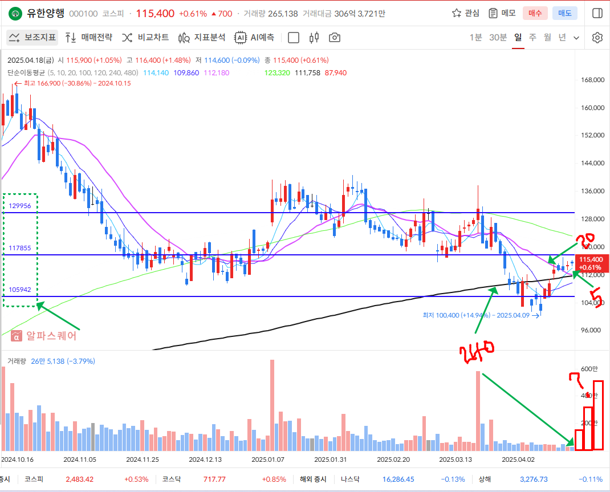Click the horizontal line label 117855

pyautogui.click(x=20, y=248)
